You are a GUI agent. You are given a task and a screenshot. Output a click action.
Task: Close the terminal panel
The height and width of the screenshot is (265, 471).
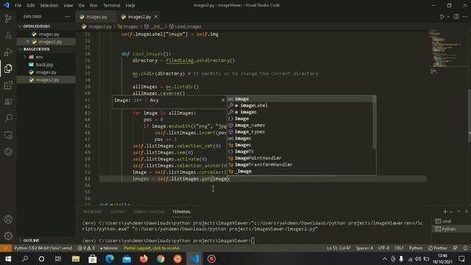(x=466, y=212)
